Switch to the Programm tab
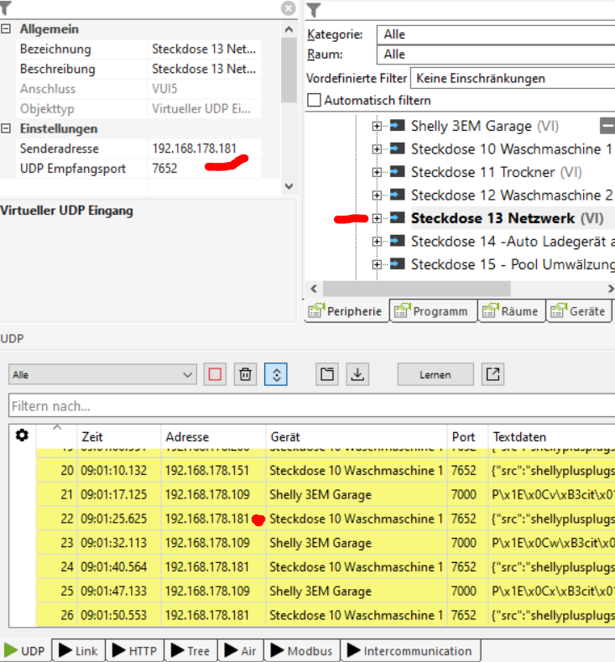The width and height of the screenshot is (615, 662). tap(433, 311)
